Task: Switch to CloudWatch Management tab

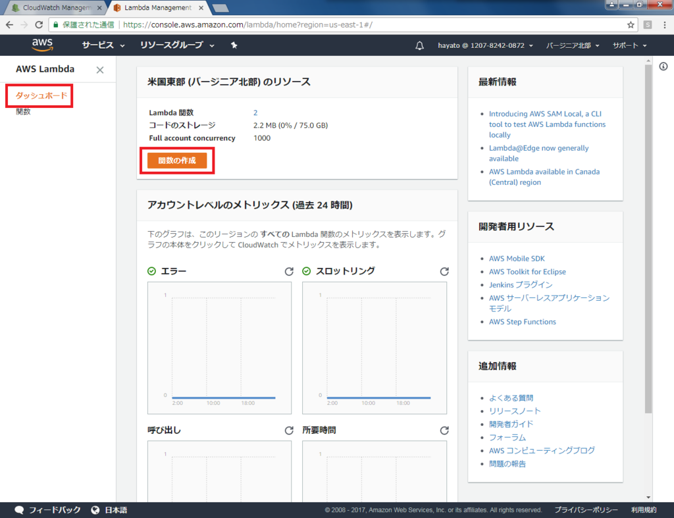Action: (56, 8)
